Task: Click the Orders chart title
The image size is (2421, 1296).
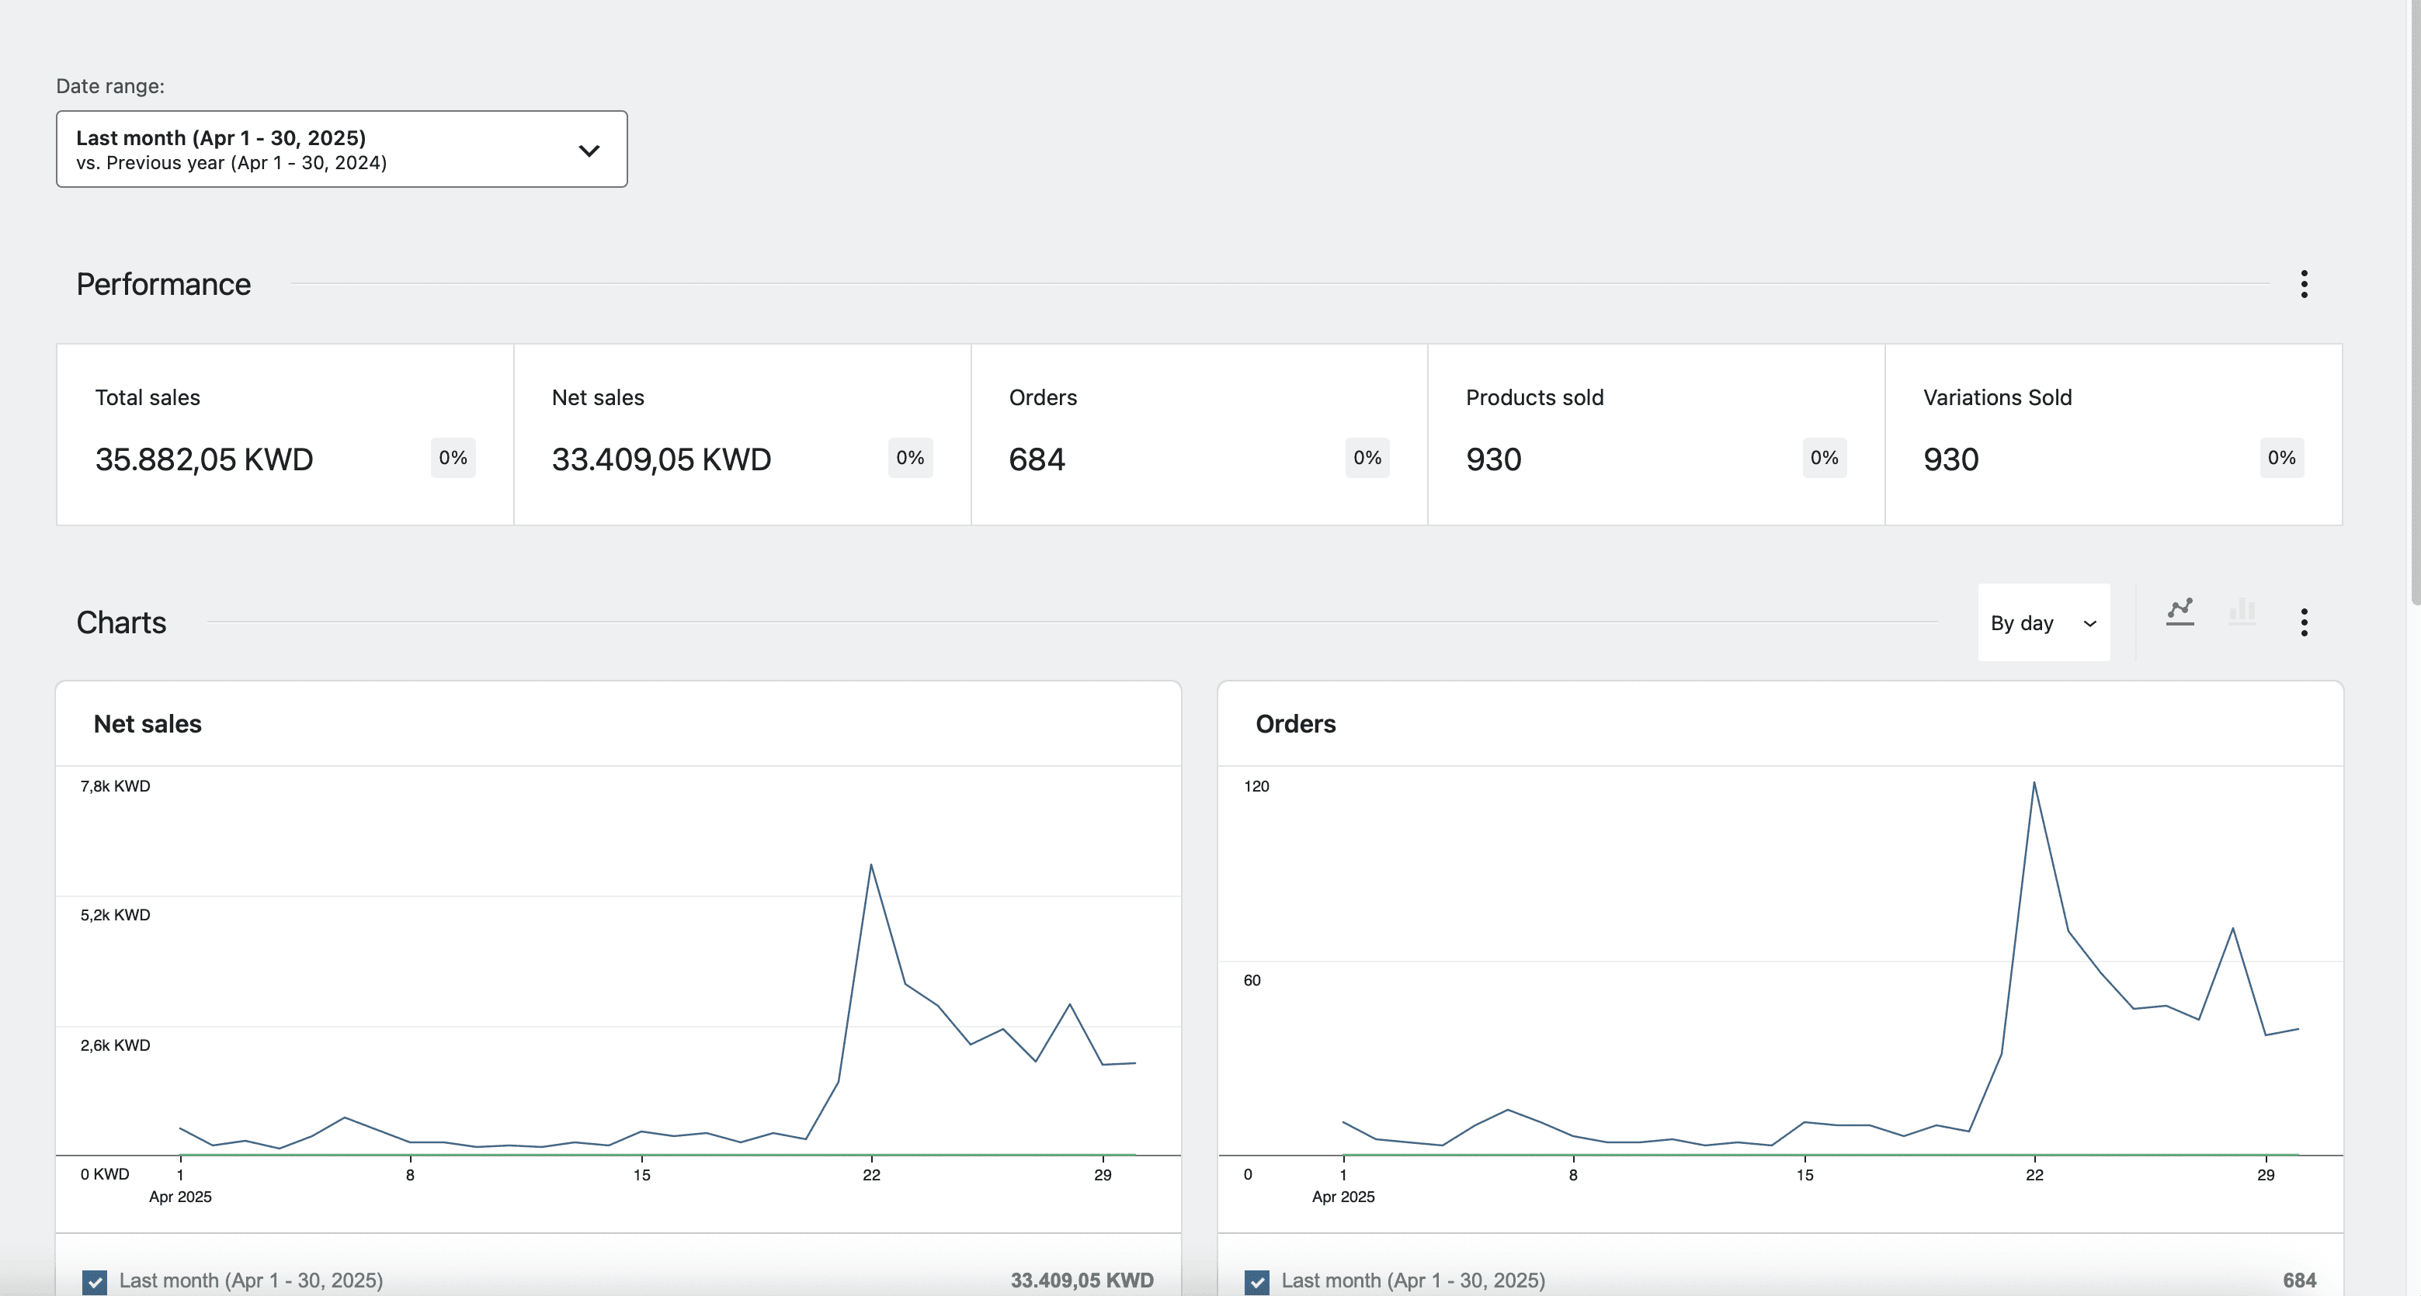Action: pos(1295,724)
